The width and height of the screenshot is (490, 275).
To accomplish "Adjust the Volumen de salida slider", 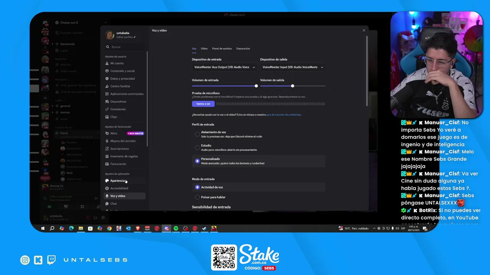I will pos(292,86).
